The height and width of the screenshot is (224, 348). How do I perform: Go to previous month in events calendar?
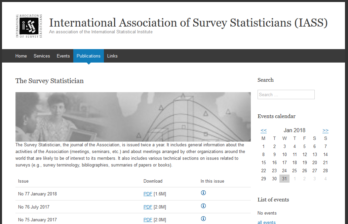tap(264, 130)
